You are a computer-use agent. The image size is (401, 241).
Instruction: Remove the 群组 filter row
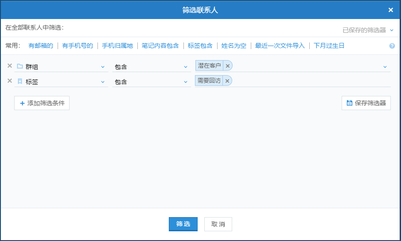click(10, 66)
